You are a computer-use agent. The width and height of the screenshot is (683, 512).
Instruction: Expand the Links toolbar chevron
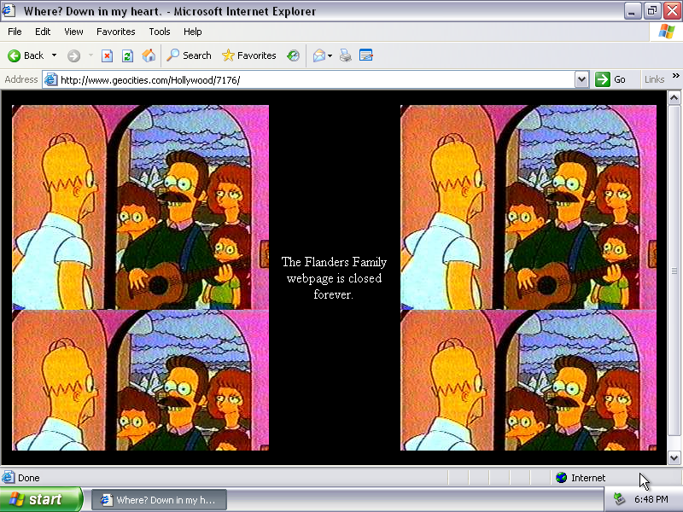coord(675,76)
